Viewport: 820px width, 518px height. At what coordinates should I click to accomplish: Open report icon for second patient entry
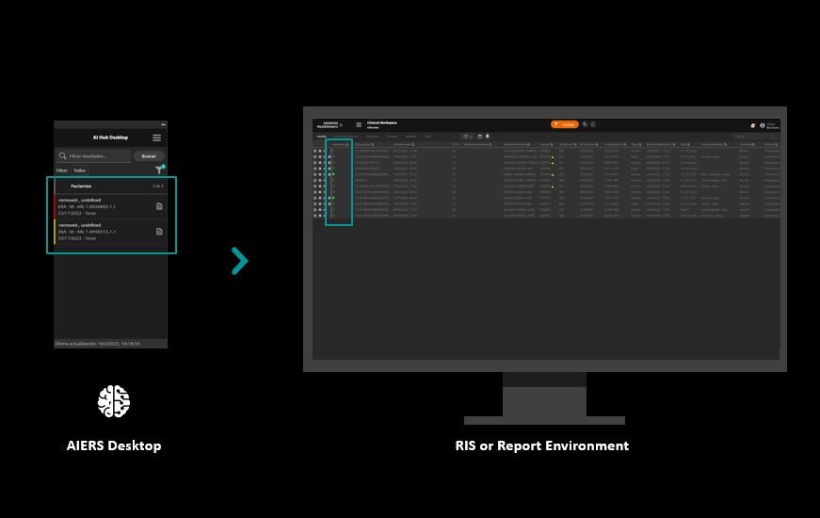point(159,232)
